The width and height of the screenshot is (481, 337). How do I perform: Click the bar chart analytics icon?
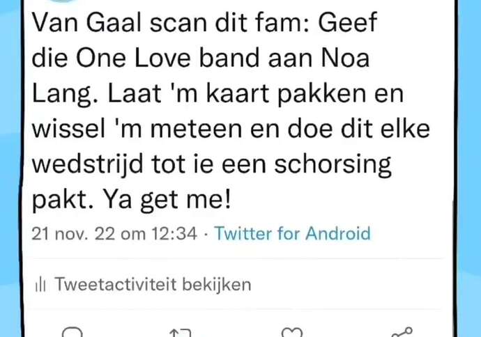pos(40,284)
